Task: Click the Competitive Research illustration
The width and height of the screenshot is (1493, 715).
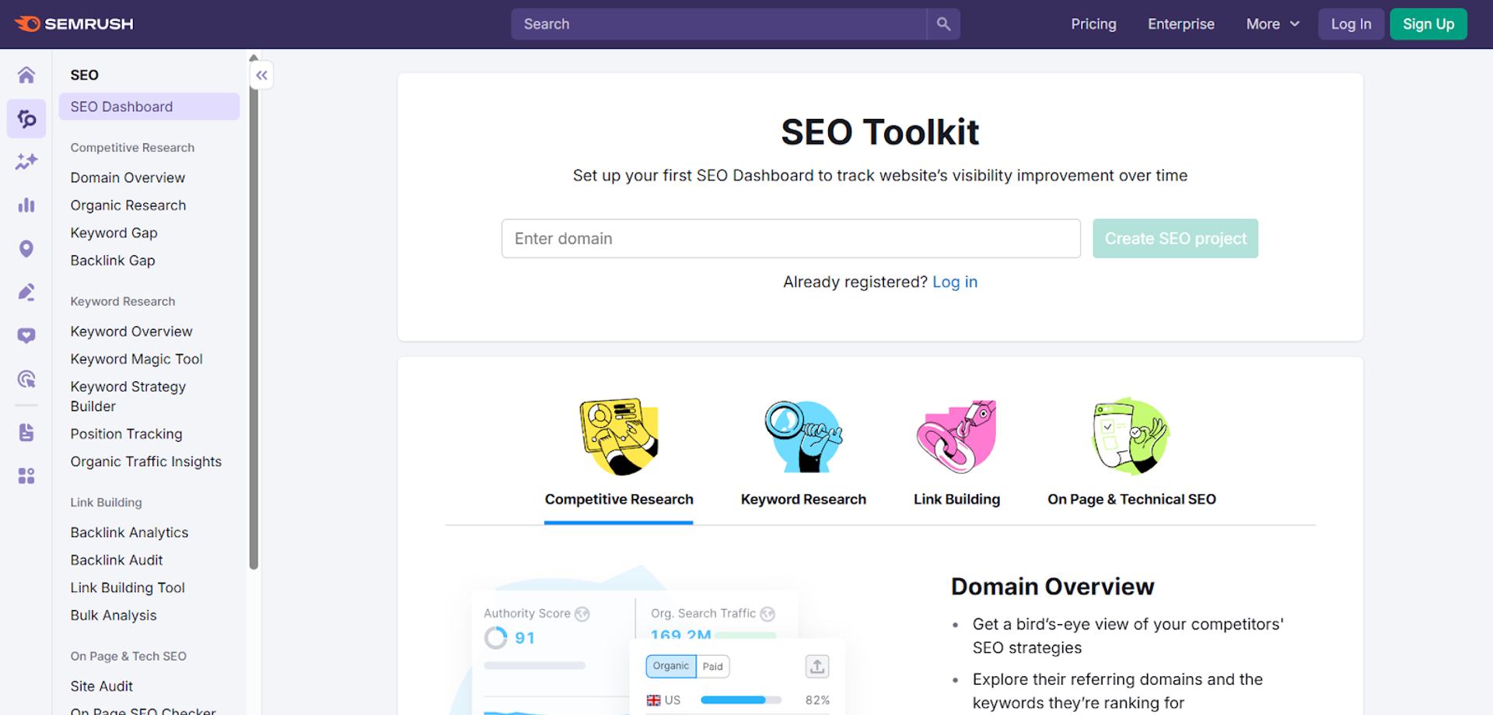Action: coord(619,436)
